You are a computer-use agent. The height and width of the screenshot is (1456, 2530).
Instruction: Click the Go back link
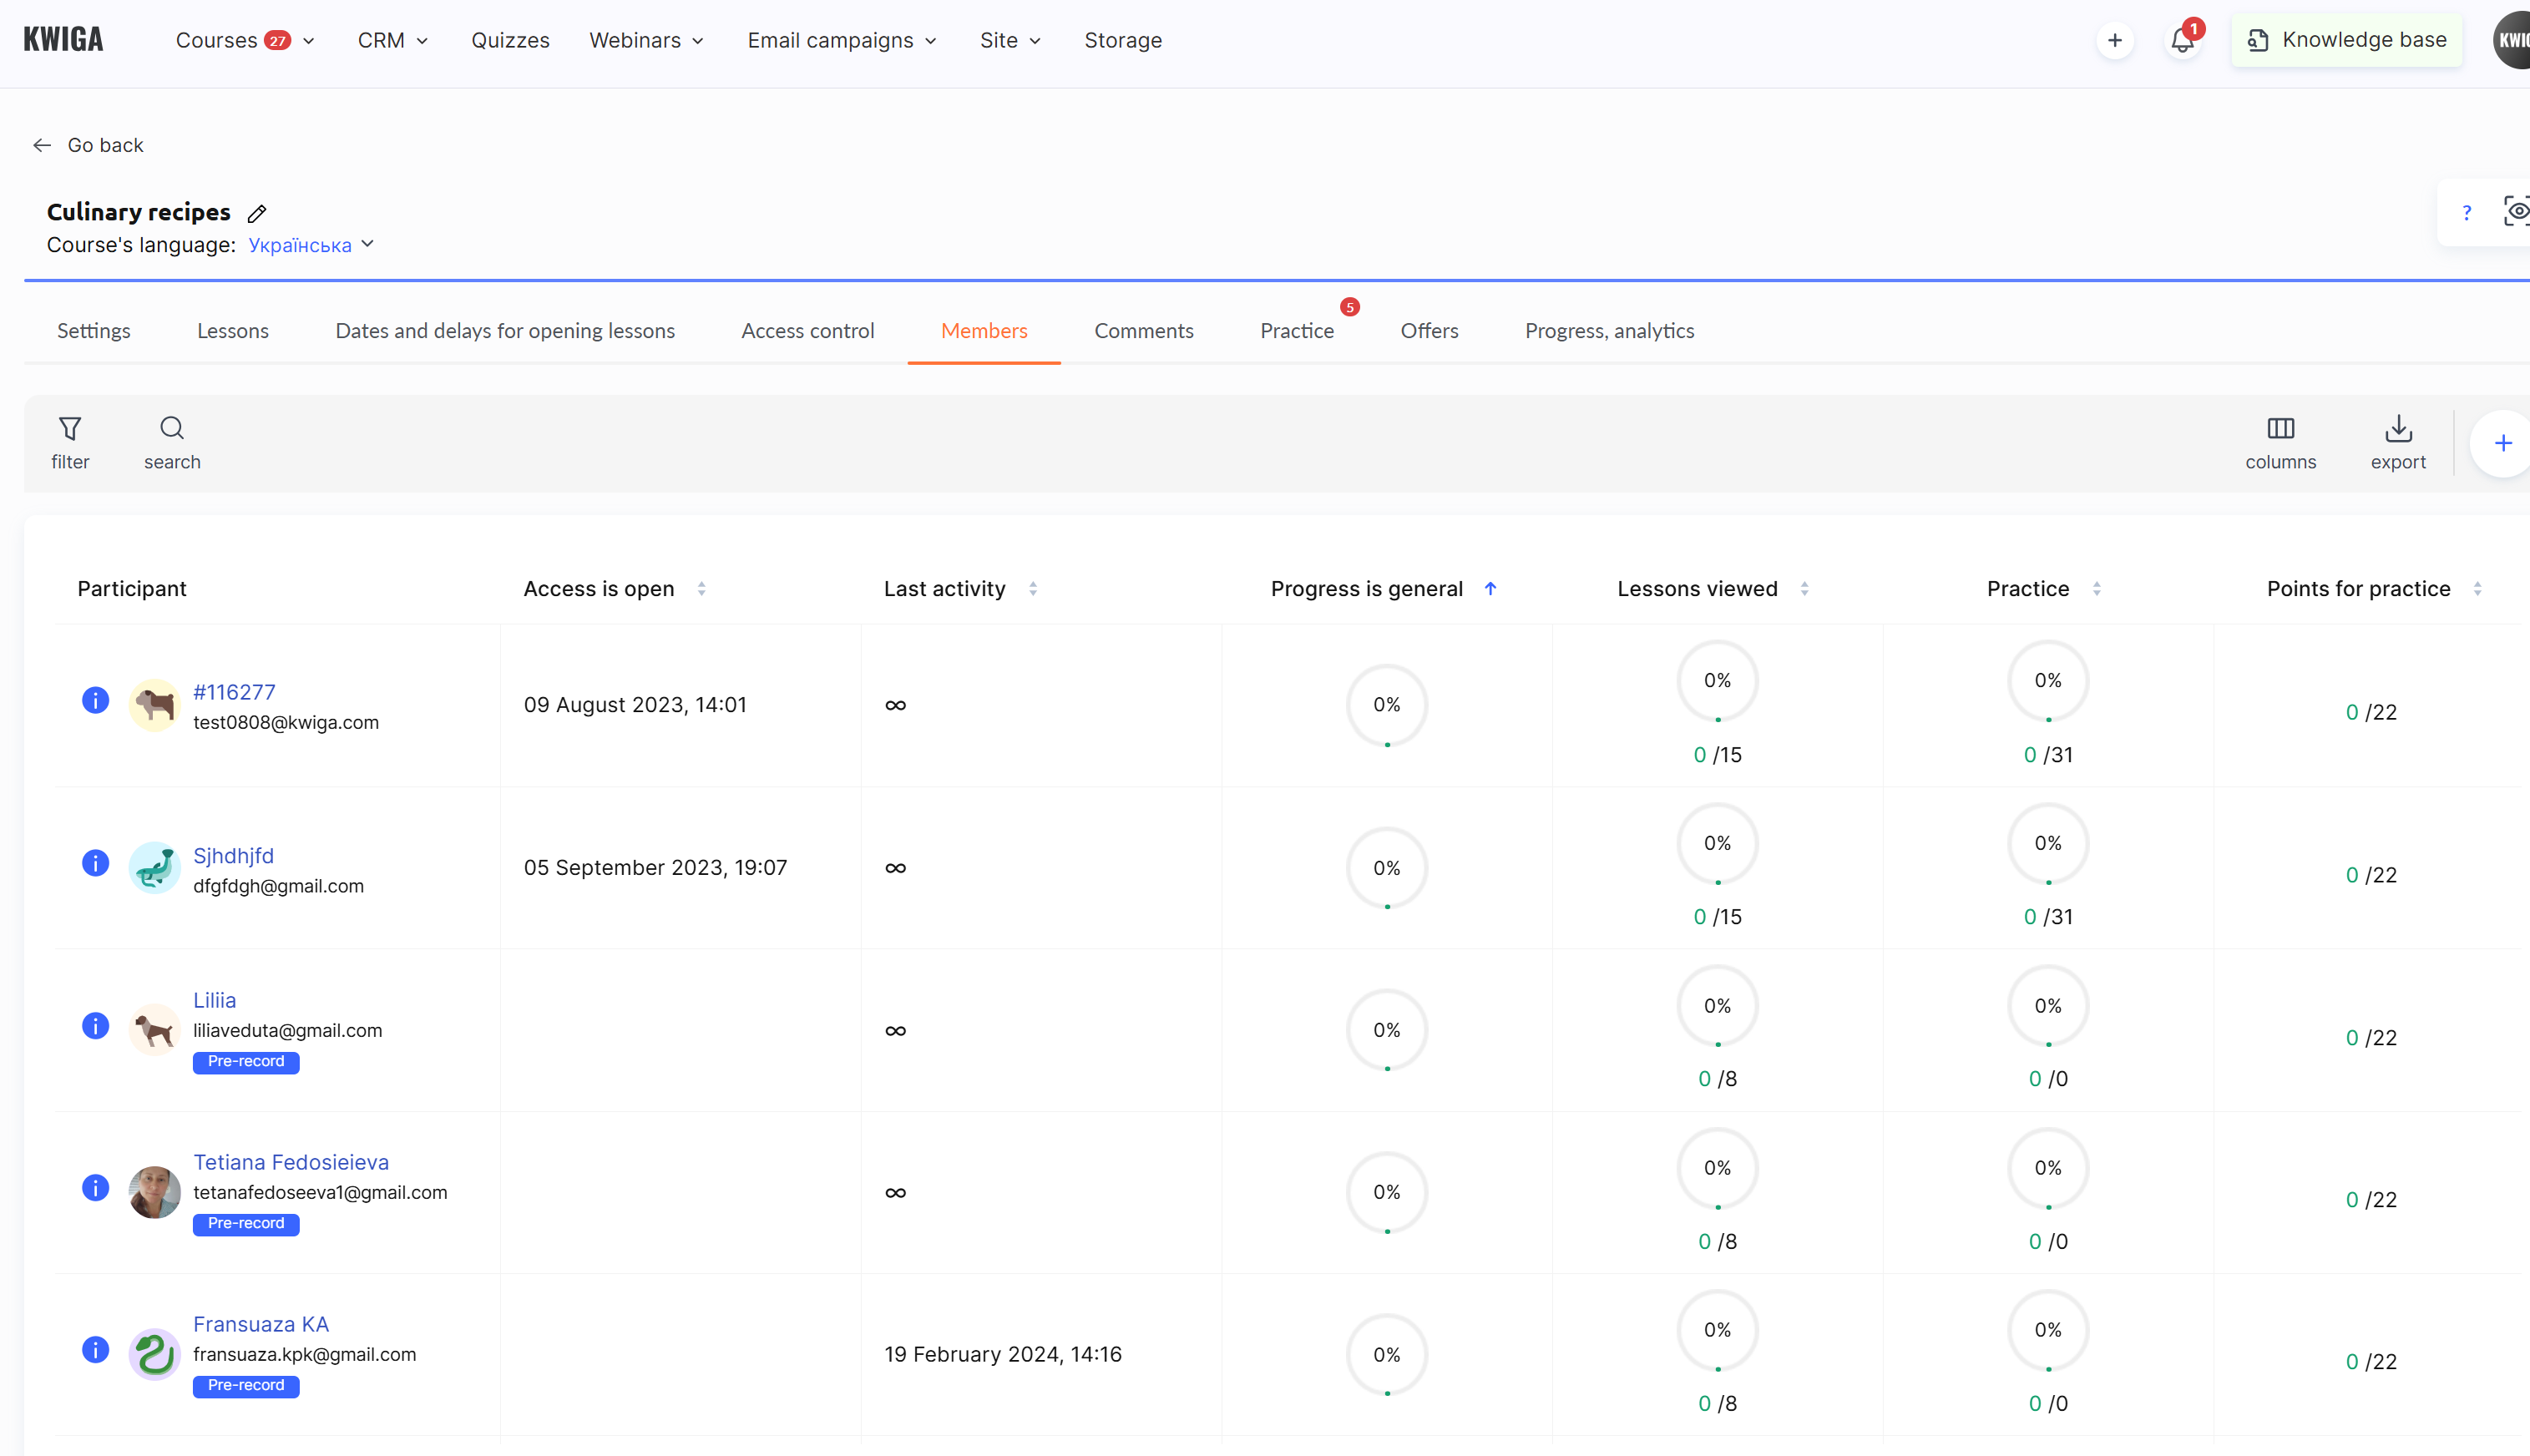pos(88,145)
